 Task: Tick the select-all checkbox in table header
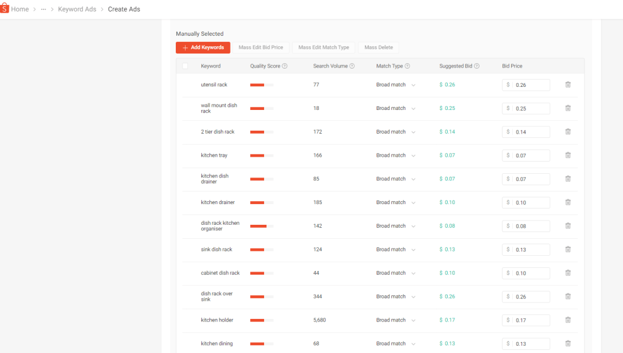coord(185,66)
